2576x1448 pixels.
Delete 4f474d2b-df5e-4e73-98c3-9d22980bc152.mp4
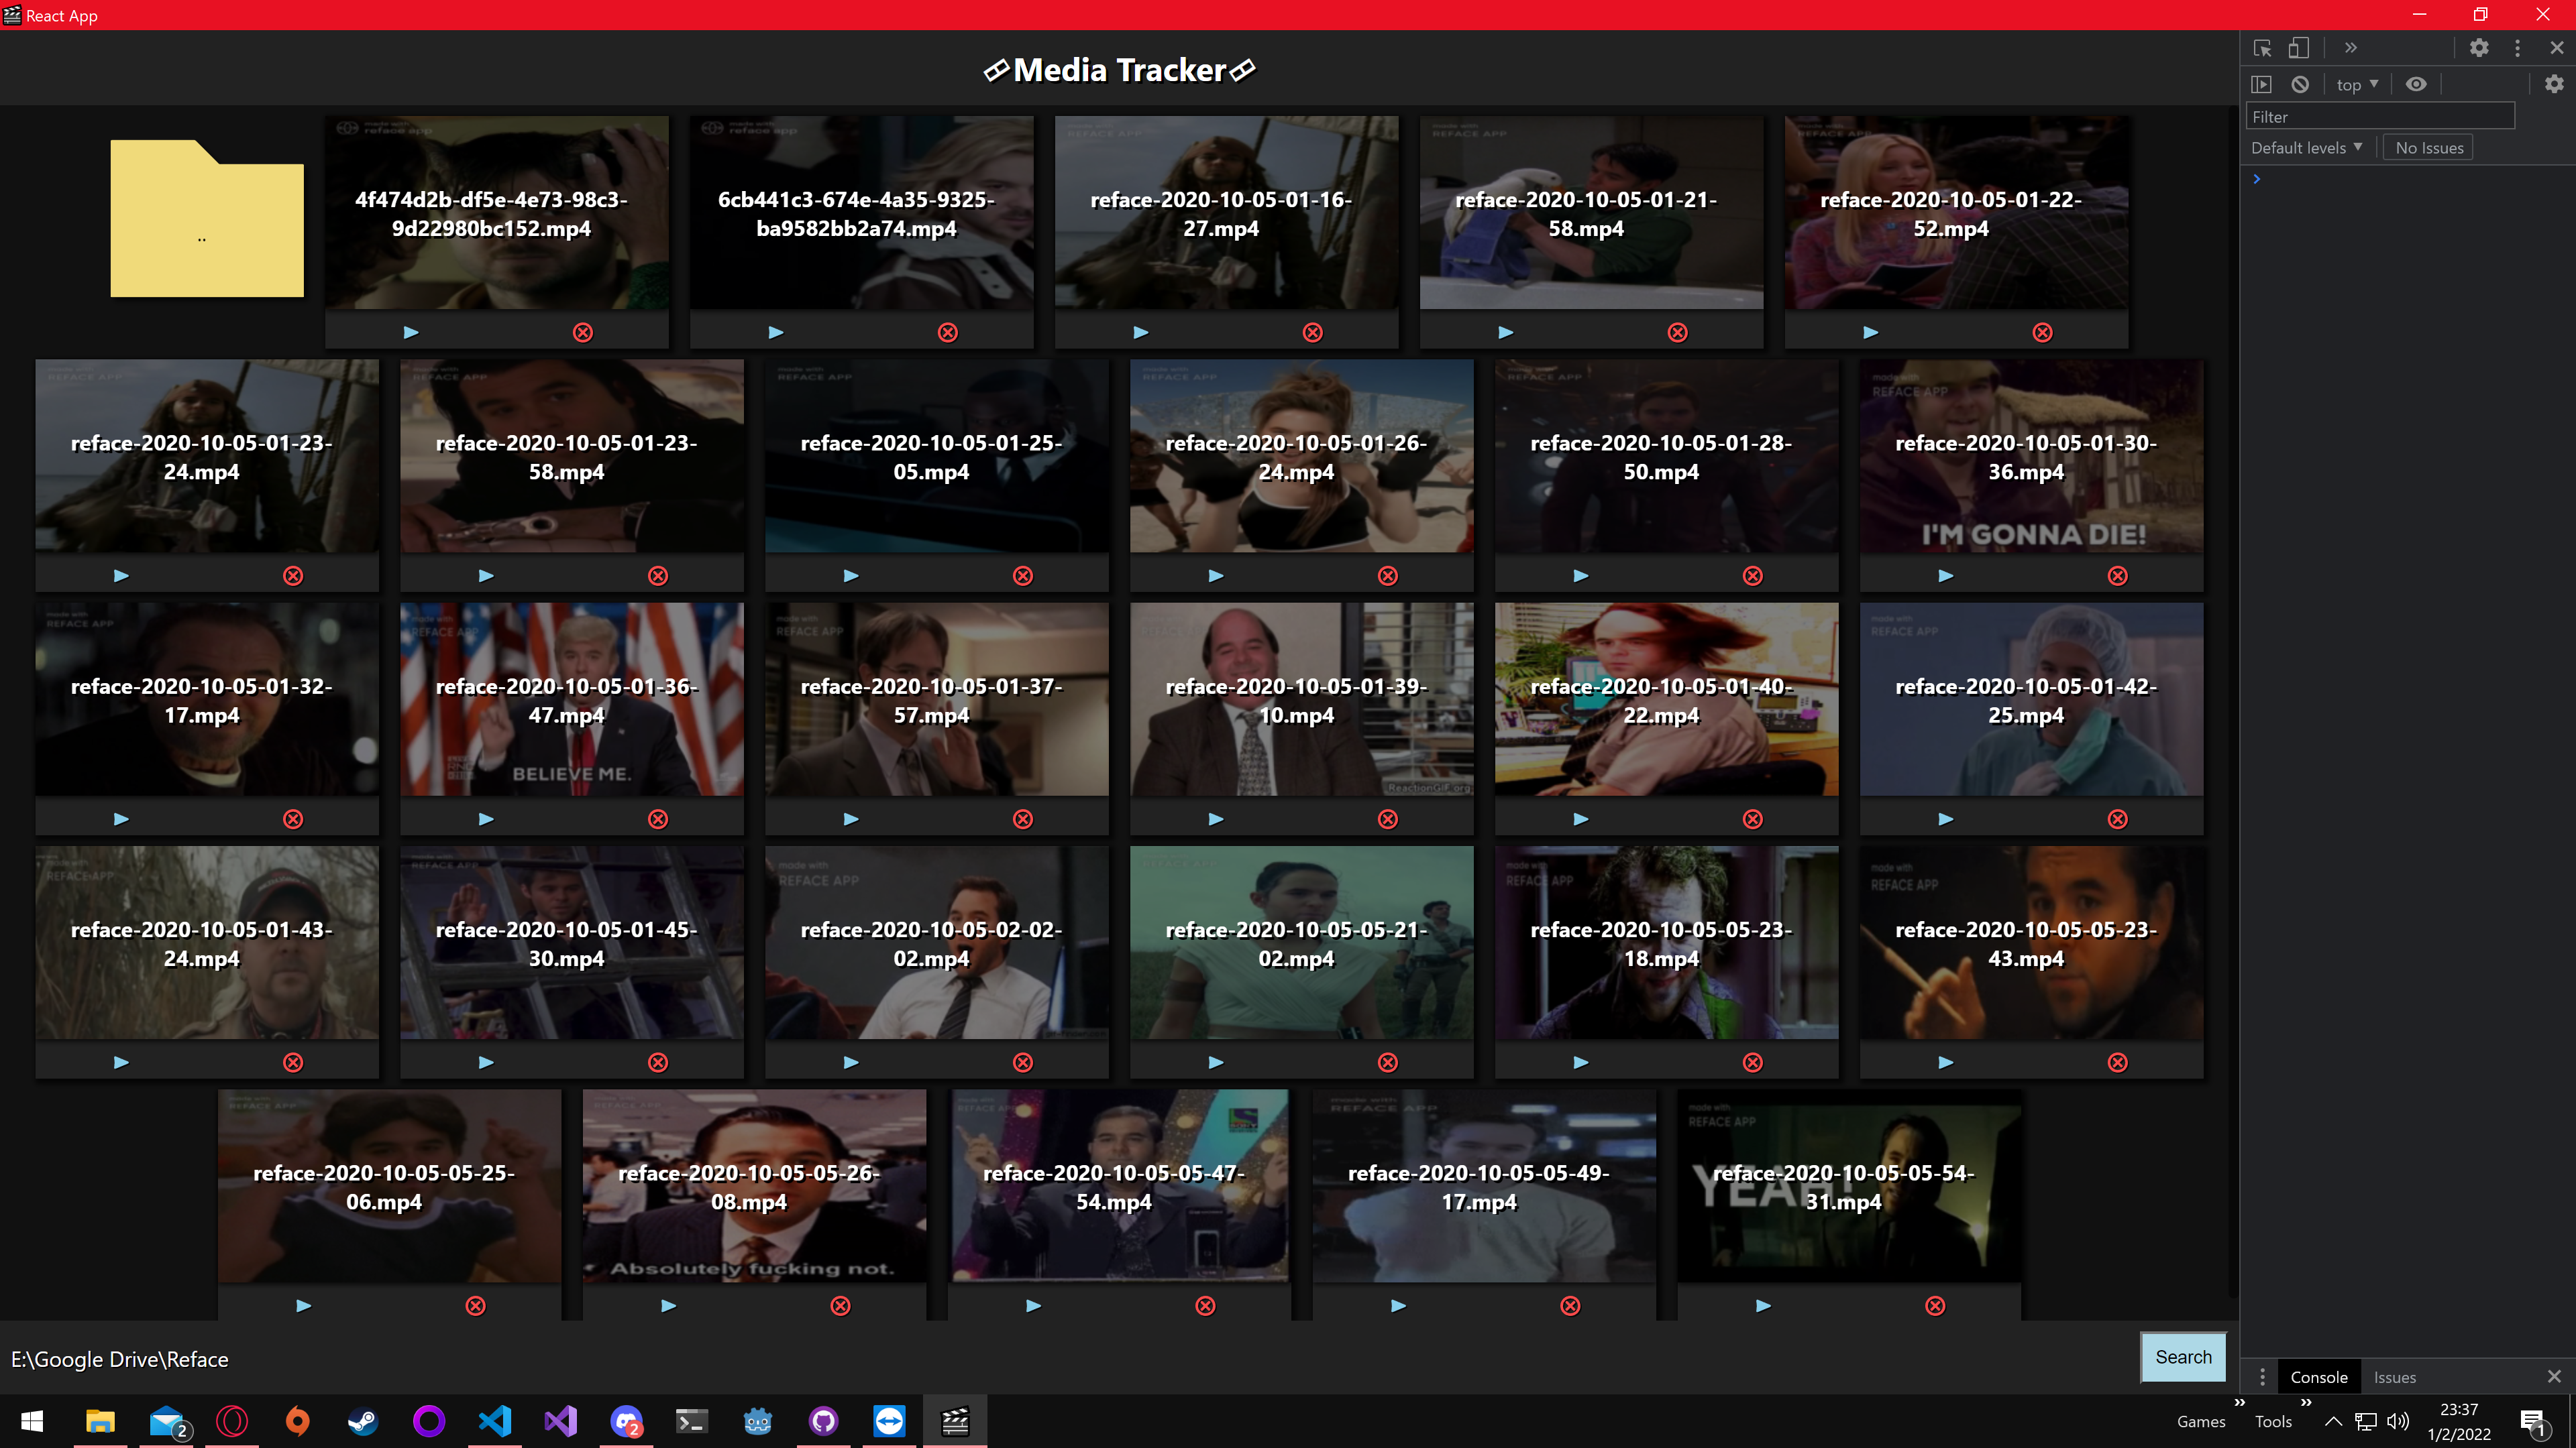(x=583, y=332)
